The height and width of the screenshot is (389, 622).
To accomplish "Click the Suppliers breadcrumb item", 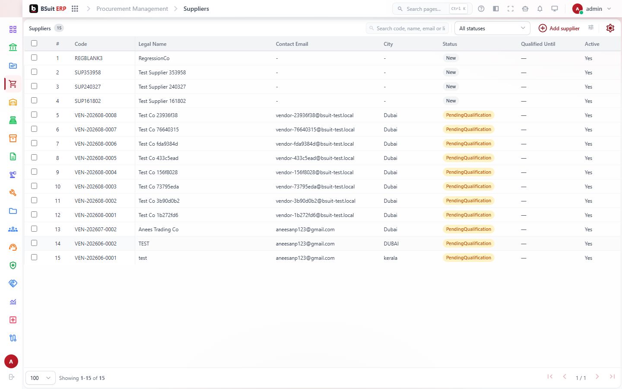I will point(196,9).
